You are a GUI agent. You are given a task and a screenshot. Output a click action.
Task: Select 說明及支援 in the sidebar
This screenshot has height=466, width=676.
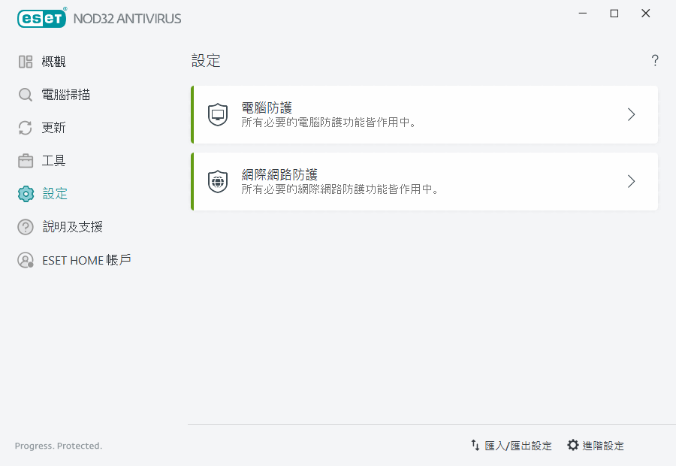[x=73, y=227]
